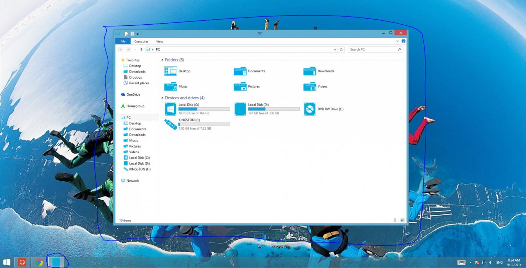The width and height of the screenshot is (526, 268).
Task: Click the ENG input language indicator
Action: pos(500,263)
